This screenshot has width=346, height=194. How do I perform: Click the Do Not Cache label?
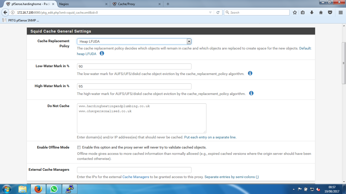click(x=58, y=106)
